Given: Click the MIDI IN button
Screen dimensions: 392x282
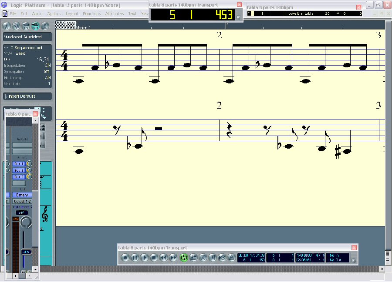Looking at the screenshot, I should [x=26, y=25].
